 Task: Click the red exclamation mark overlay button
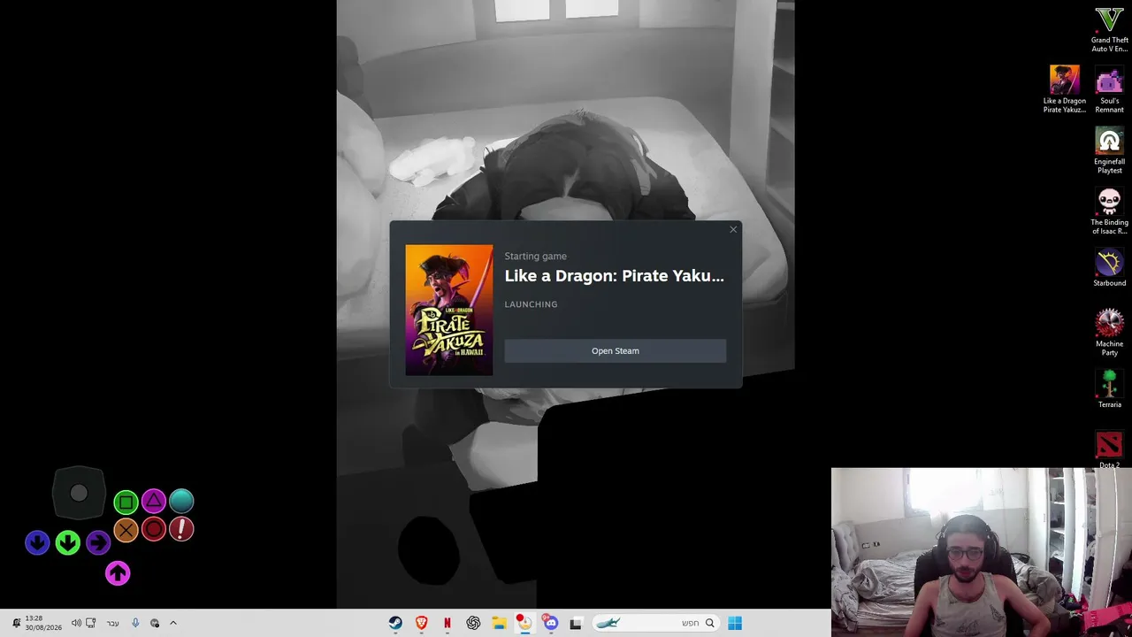tap(181, 529)
